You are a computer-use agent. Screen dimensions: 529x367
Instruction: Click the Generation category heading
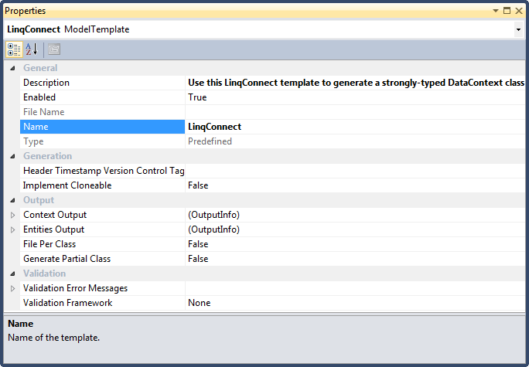(48, 156)
